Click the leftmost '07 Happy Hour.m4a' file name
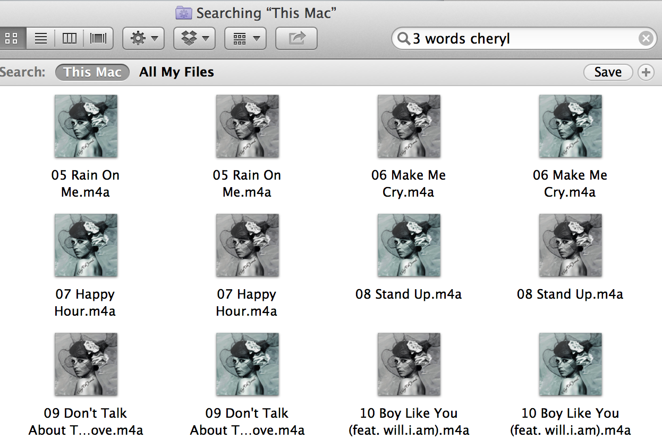 point(85,302)
